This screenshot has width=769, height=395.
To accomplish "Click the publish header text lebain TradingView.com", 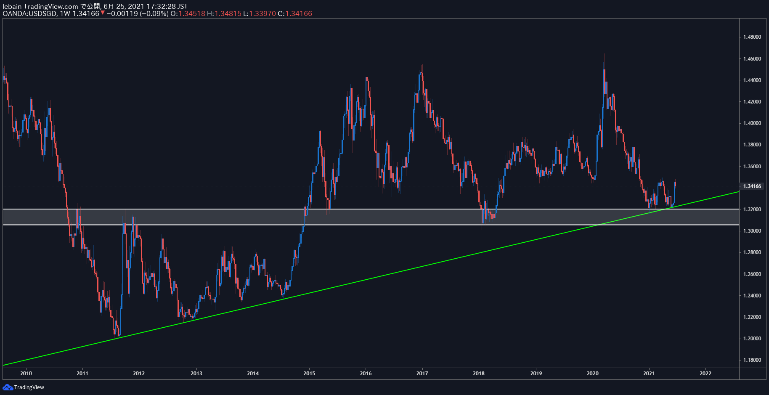I will tap(40, 6).
